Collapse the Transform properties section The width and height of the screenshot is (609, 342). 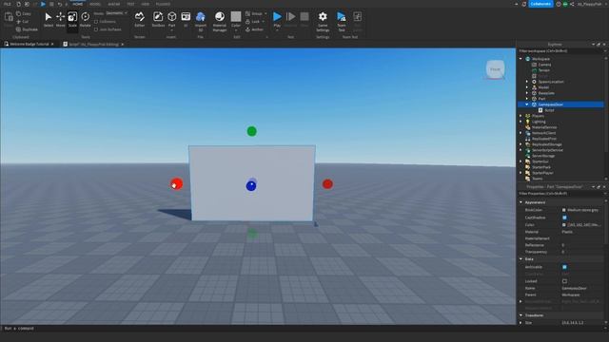(521, 315)
